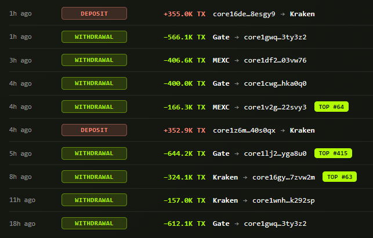Click the amount -612.1K TX
The image size is (373, 238).
pyautogui.click(x=184, y=224)
